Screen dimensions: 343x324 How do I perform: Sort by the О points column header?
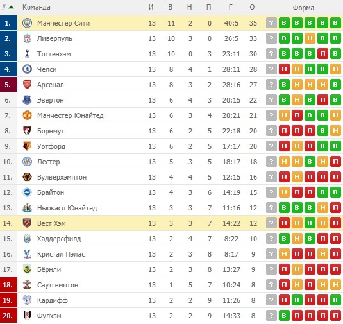[x=252, y=7]
